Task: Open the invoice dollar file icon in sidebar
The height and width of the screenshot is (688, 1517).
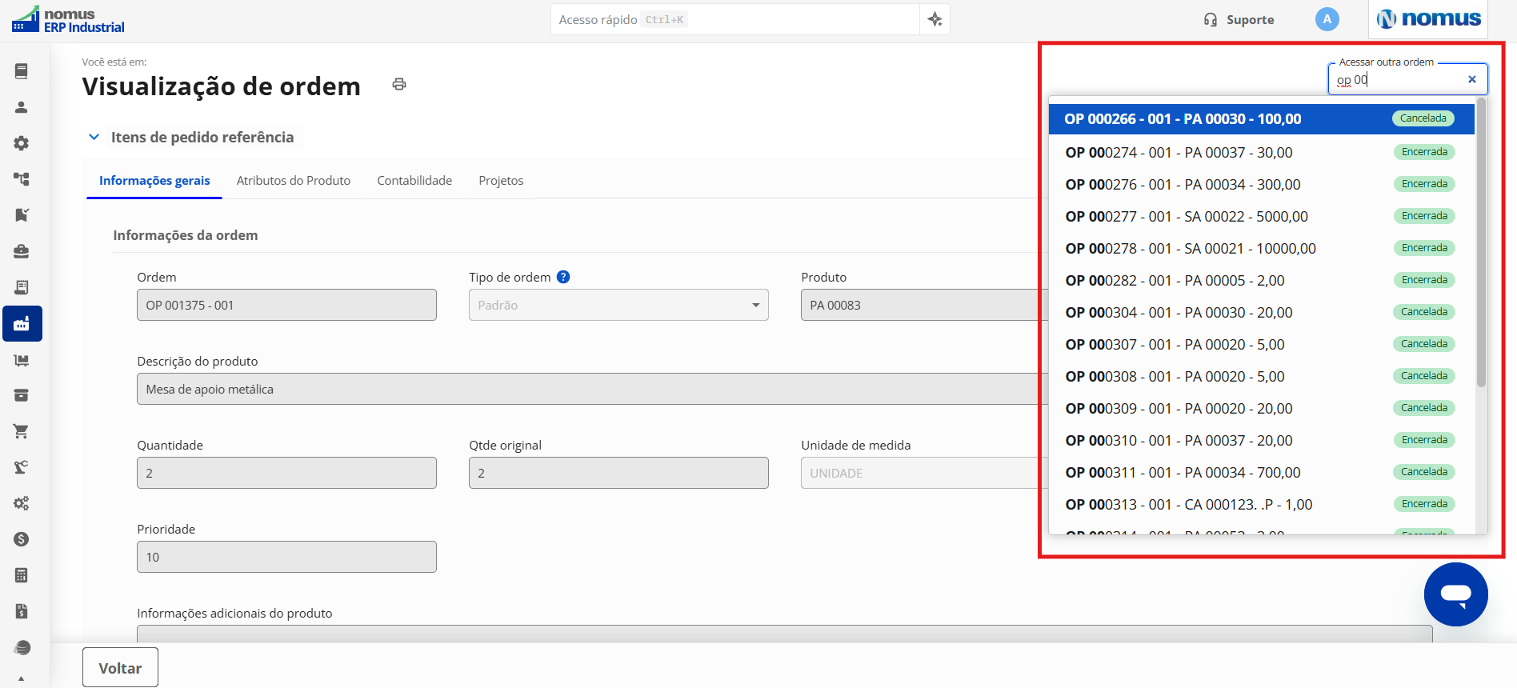Action: coord(22,611)
